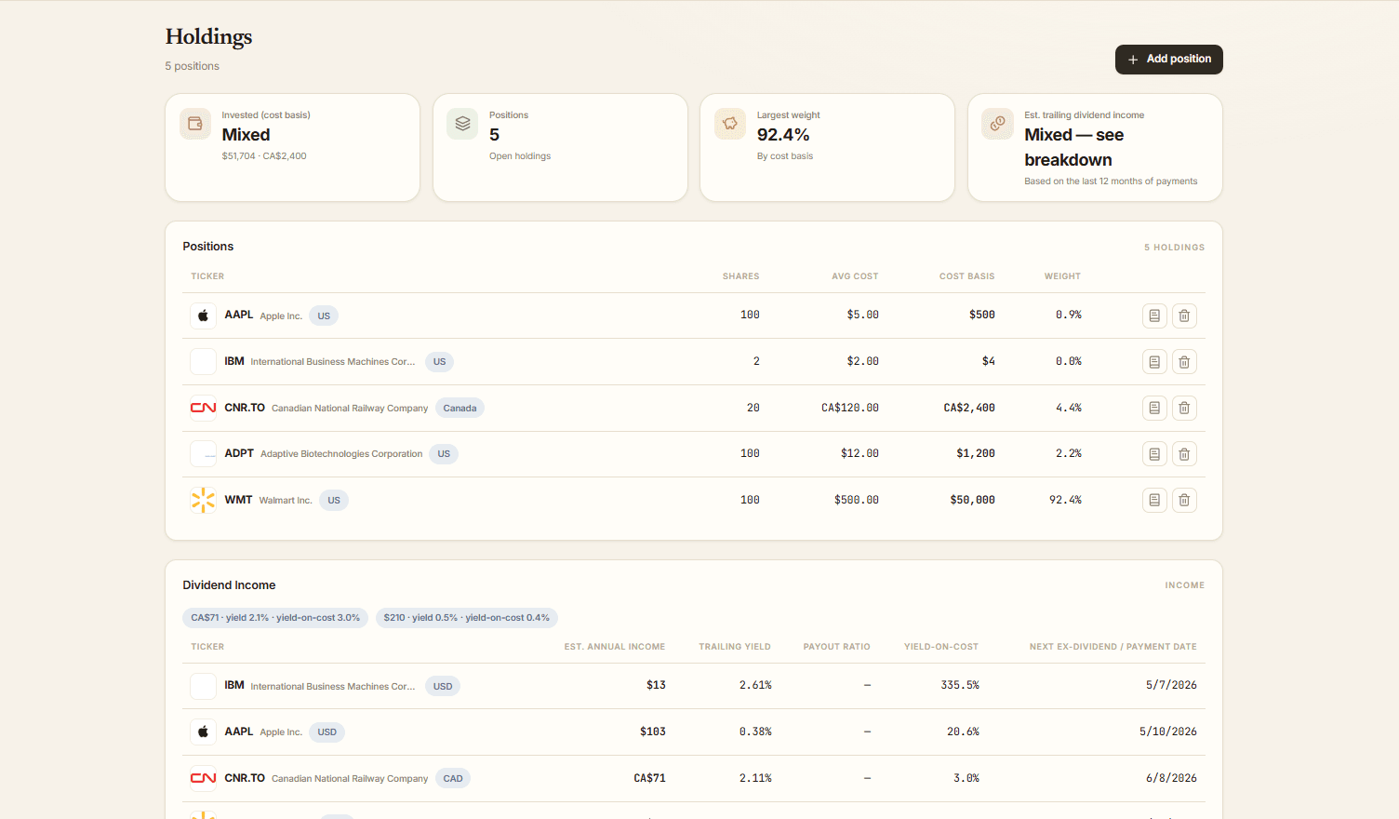Click the 92.4% weight cell for WMT
The height and width of the screenshot is (819, 1399).
click(1065, 500)
